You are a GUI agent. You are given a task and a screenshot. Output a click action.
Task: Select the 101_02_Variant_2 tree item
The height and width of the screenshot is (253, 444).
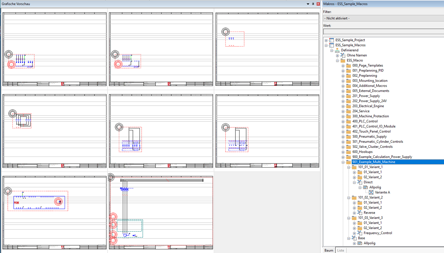(370, 198)
